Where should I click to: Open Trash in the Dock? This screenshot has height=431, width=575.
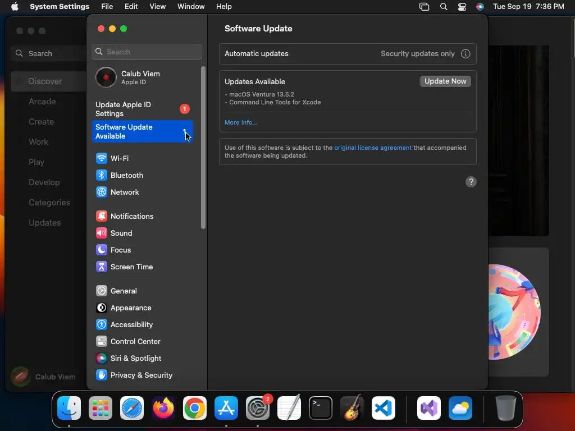[x=506, y=408]
